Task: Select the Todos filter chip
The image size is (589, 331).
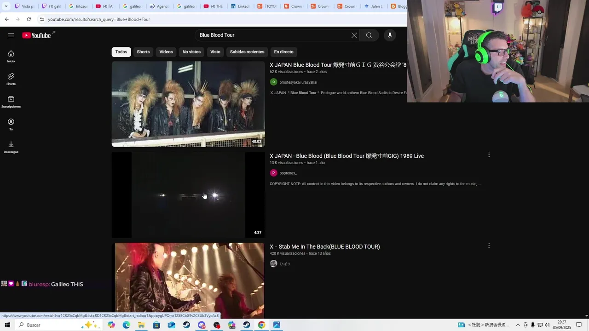Action: pos(121,52)
